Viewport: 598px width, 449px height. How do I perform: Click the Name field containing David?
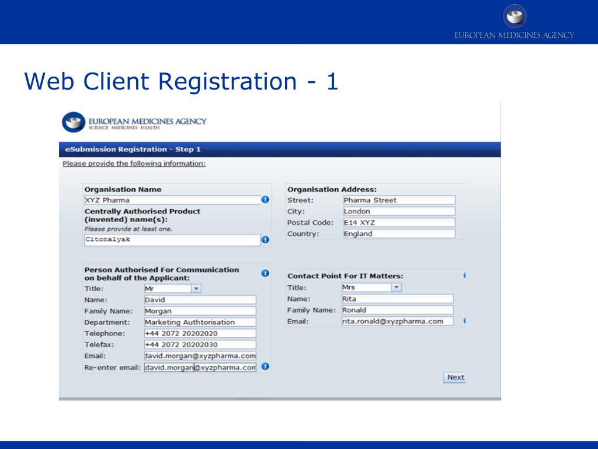[x=200, y=300]
